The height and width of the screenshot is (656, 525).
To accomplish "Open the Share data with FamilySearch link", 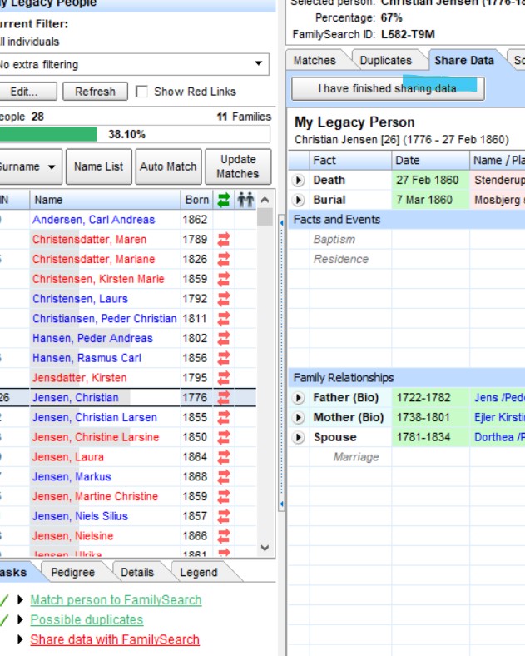I will 115,639.
